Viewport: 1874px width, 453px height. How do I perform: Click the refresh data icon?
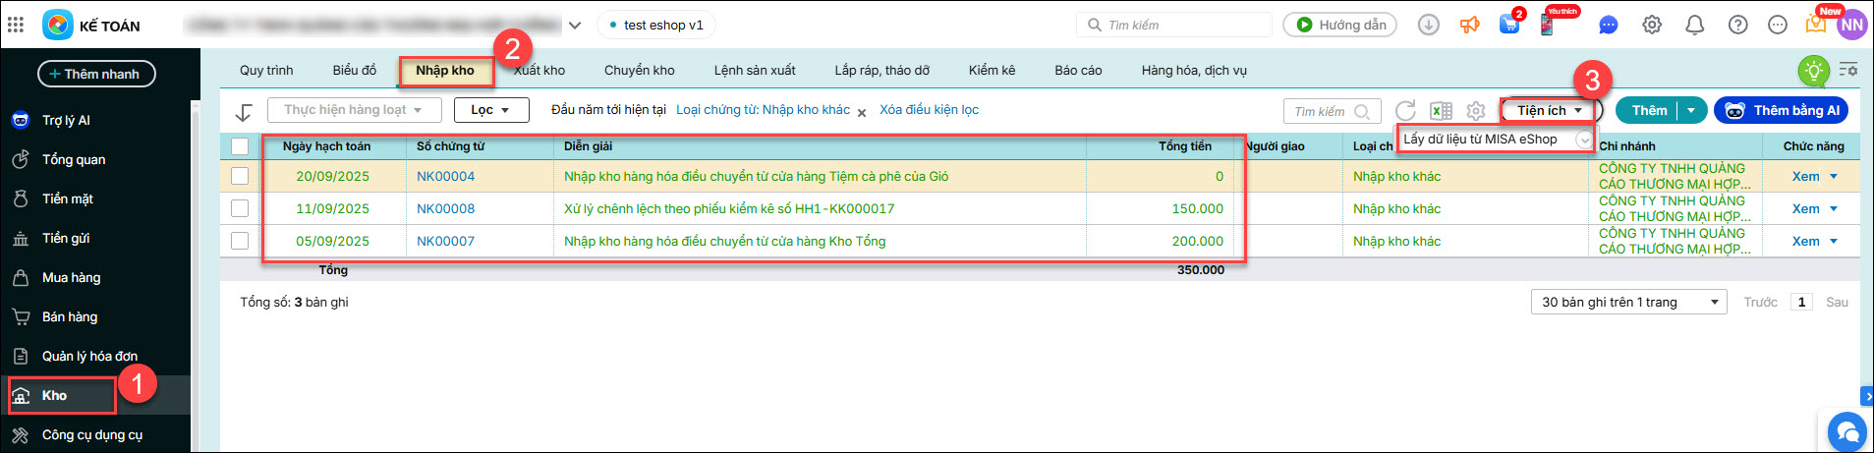(1405, 111)
